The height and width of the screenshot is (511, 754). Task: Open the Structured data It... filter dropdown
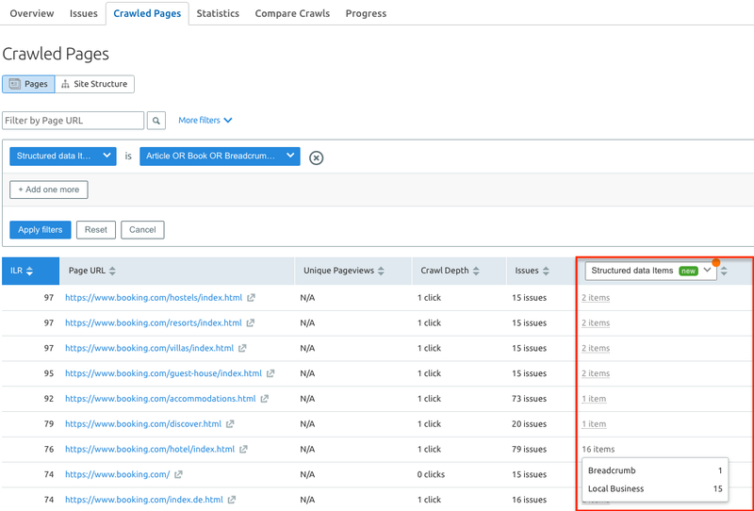pos(63,156)
